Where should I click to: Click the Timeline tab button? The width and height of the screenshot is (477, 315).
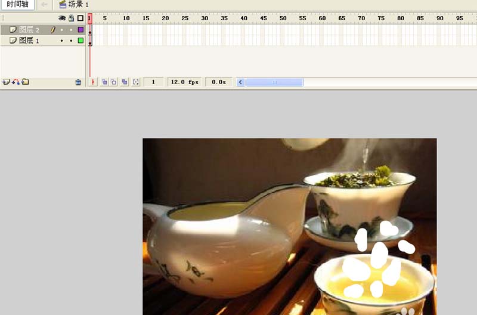point(18,5)
